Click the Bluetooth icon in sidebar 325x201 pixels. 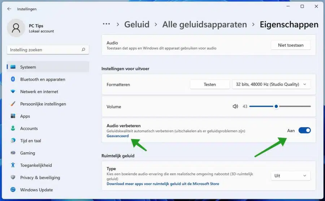[x=13, y=79]
